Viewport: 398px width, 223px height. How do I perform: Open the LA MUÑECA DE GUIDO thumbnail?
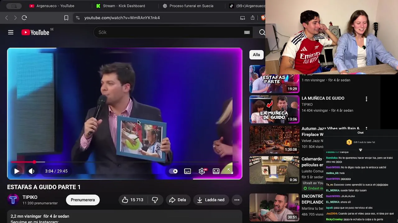coord(274,109)
